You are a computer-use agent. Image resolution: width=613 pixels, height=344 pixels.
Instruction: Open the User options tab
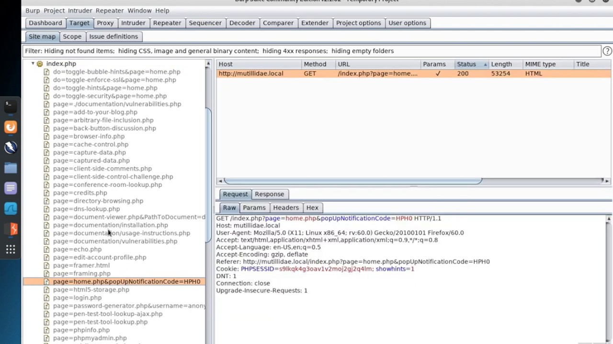(407, 23)
